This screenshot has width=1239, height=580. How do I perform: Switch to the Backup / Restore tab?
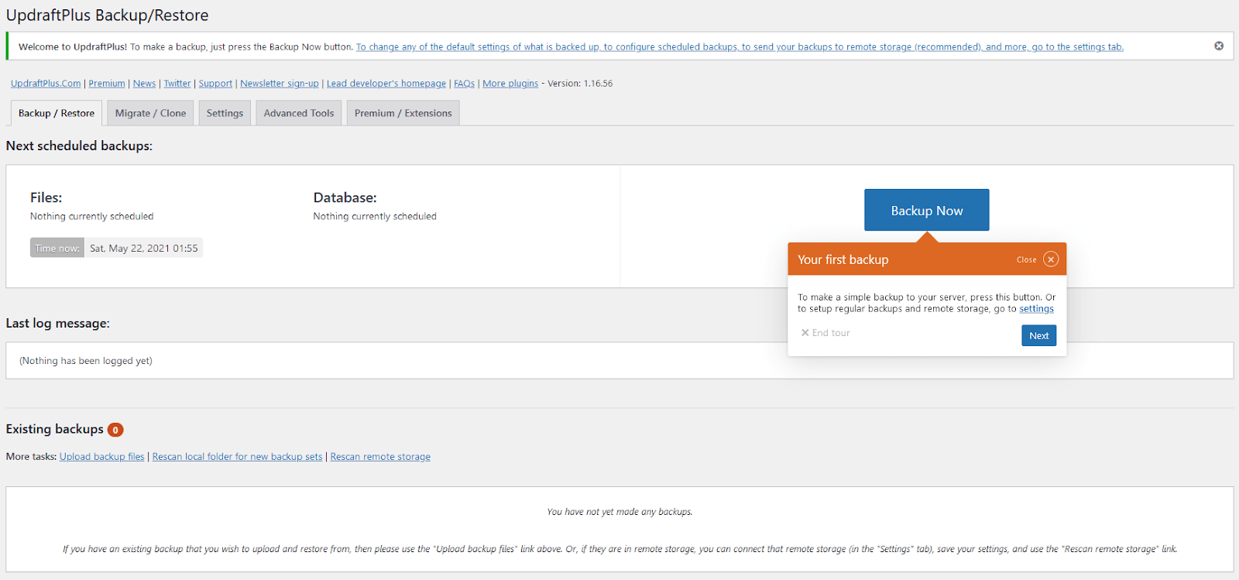57,113
